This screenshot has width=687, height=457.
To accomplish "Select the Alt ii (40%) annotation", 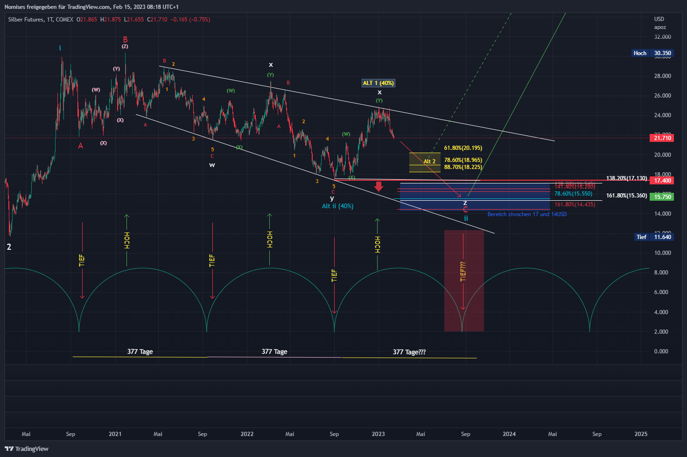I will coord(337,206).
